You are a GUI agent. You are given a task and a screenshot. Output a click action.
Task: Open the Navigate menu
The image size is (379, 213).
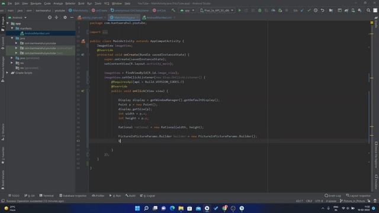(36, 4)
